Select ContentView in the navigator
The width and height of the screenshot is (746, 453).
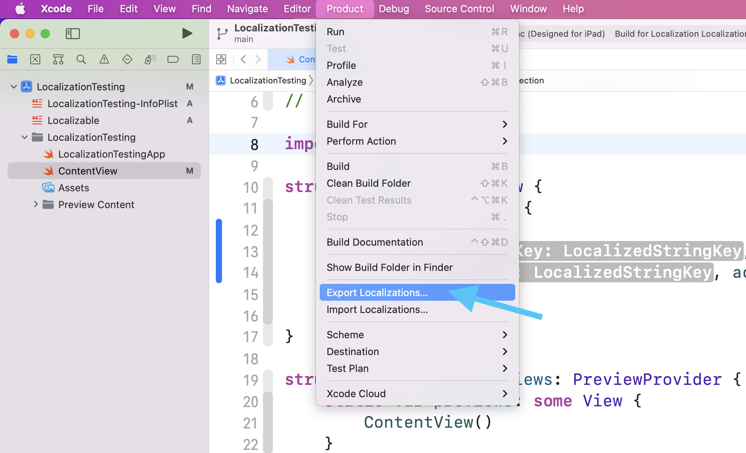click(104, 171)
